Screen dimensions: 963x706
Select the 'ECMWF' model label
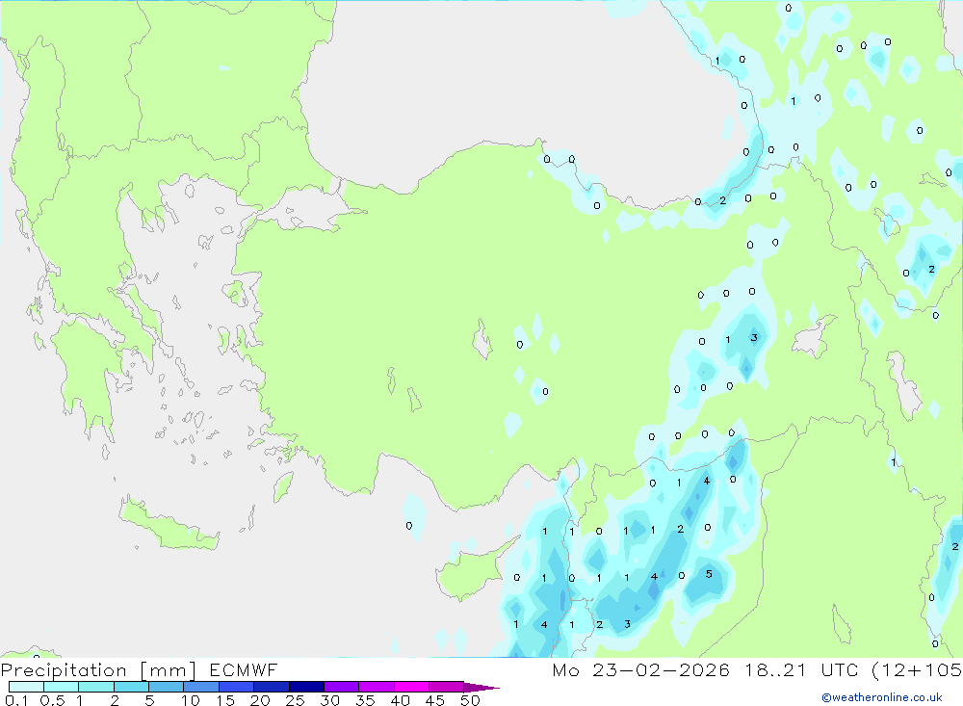coord(244,669)
